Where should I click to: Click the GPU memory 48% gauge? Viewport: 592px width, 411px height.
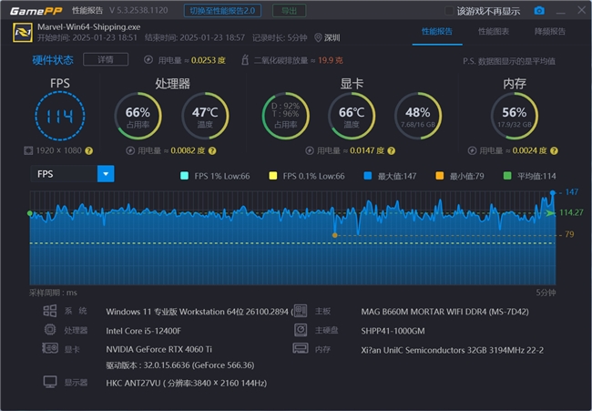tap(418, 116)
